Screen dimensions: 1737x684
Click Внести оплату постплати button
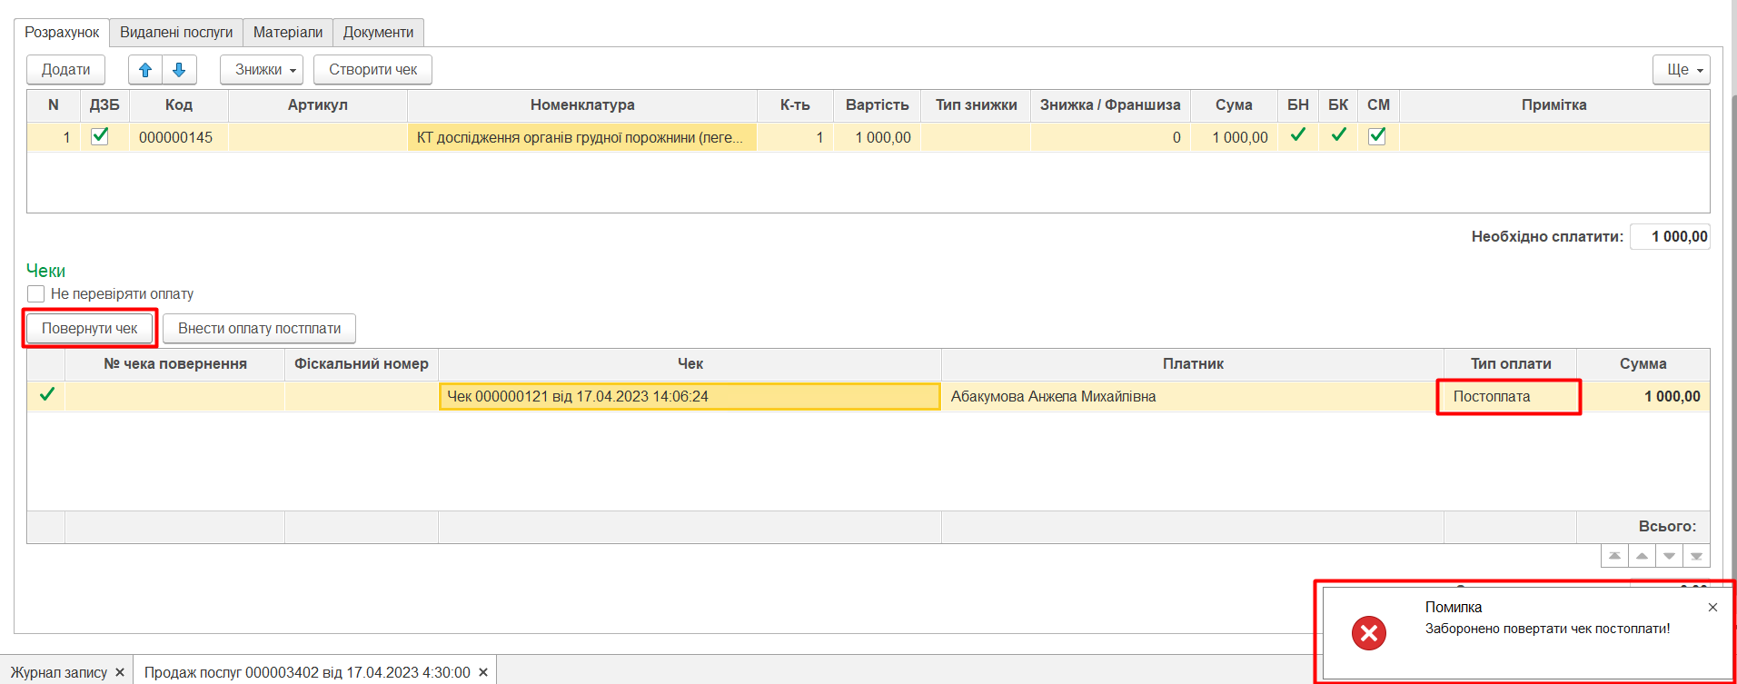click(259, 329)
